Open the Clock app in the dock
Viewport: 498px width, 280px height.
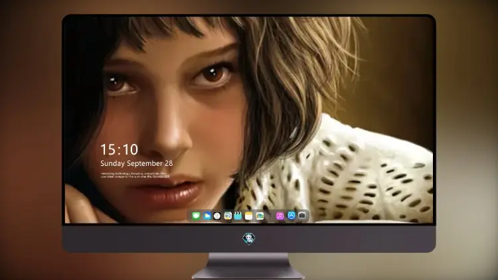click(217, 216)
